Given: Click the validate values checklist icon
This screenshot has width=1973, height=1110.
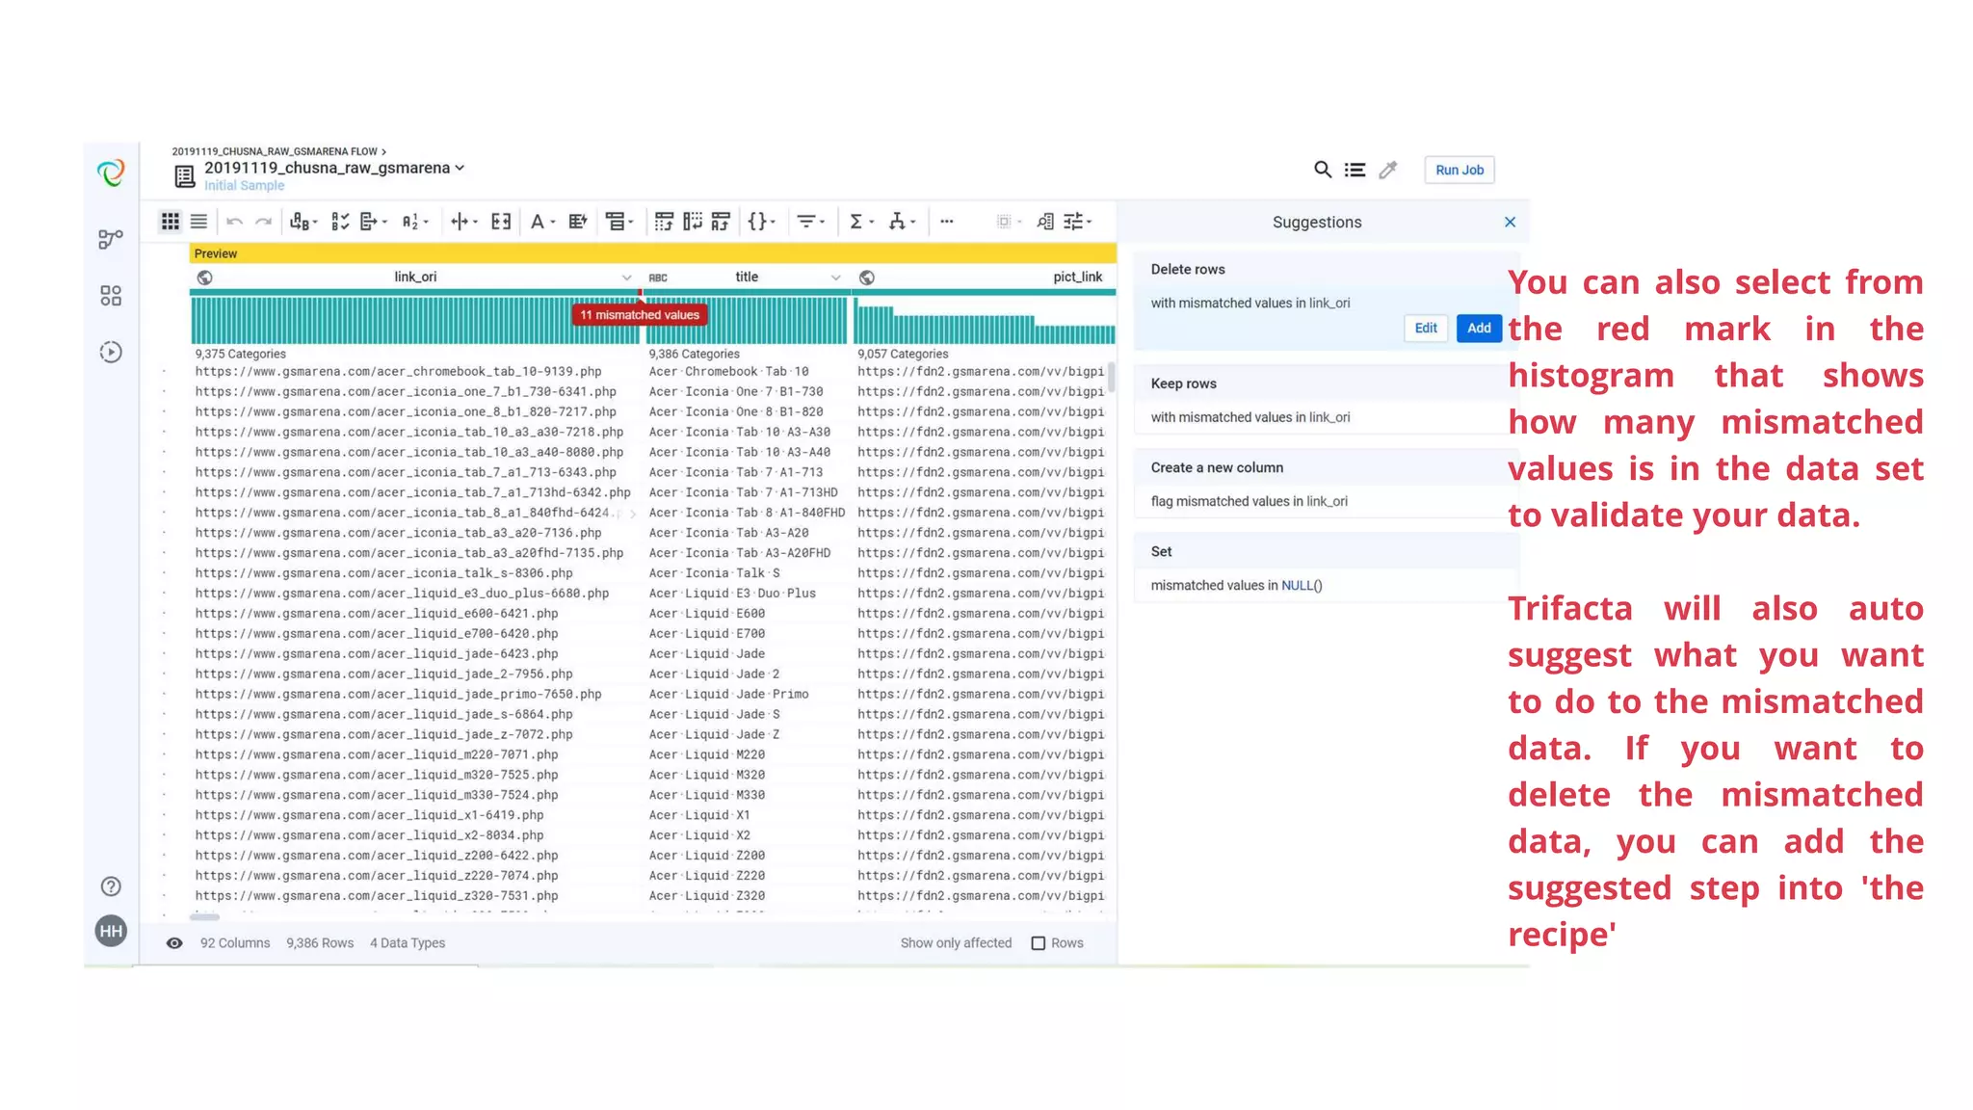Looking at the screenshot, I should 339,222.
